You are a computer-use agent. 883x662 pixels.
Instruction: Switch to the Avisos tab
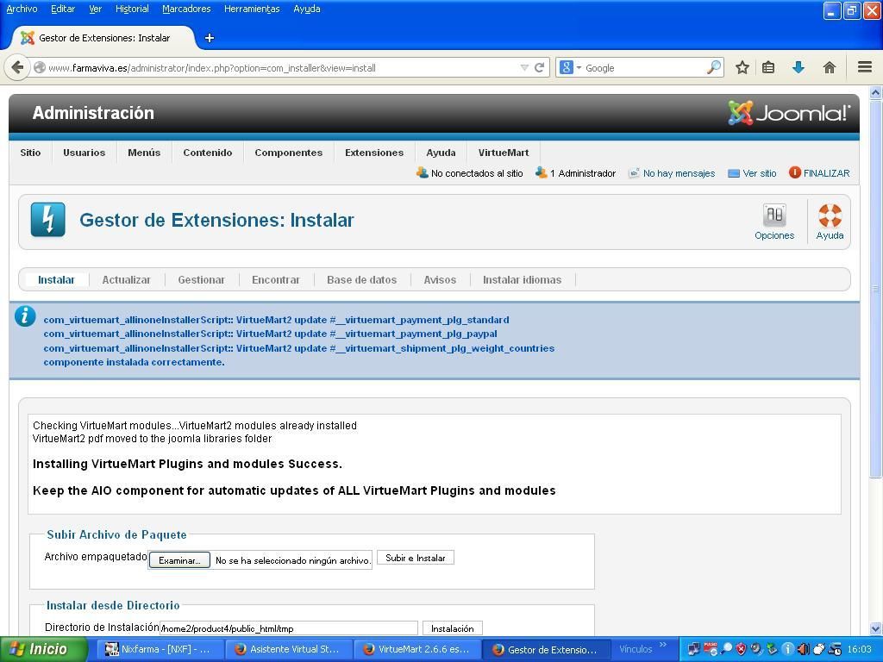(440, 280)
